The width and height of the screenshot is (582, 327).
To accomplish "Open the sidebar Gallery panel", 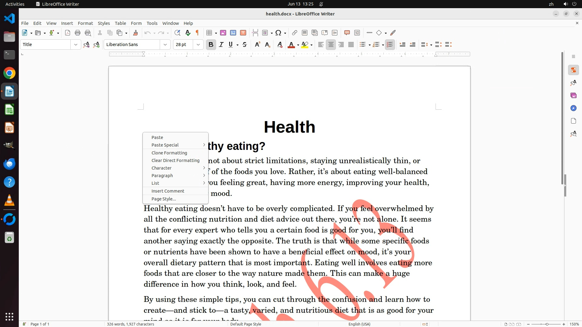I will coord(573,95).
